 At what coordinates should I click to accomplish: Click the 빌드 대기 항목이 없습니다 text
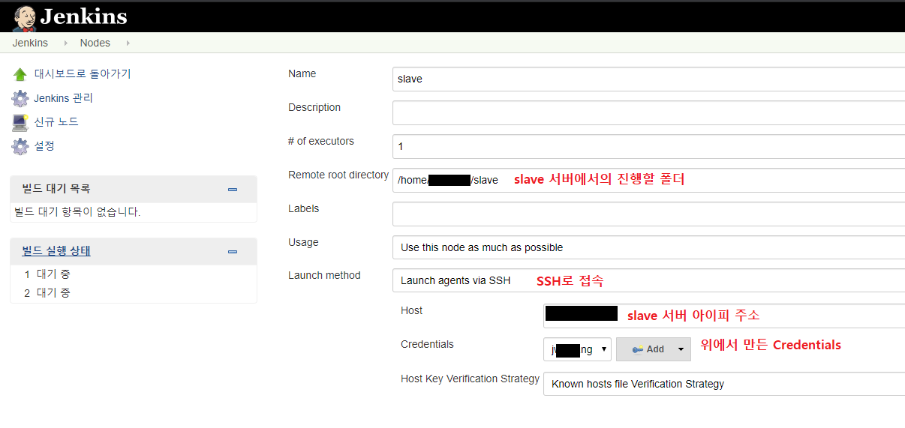point(77,212)
